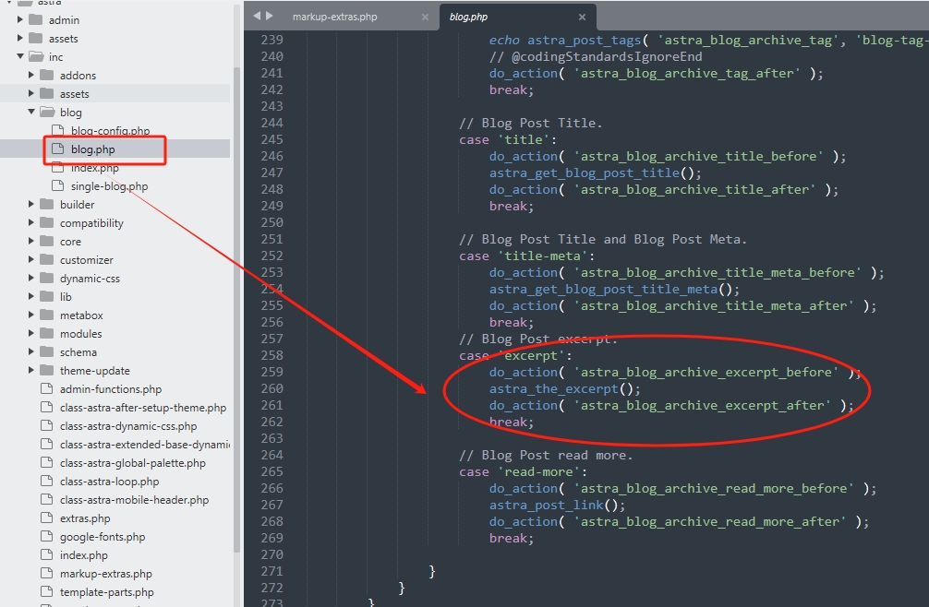Close the blog.php tab
The width and height of the screenshot is (929, 607).
[582, 18]
